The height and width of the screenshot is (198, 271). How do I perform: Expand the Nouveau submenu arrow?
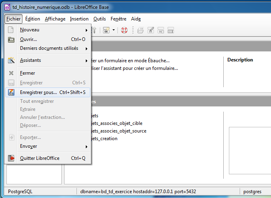87,30
